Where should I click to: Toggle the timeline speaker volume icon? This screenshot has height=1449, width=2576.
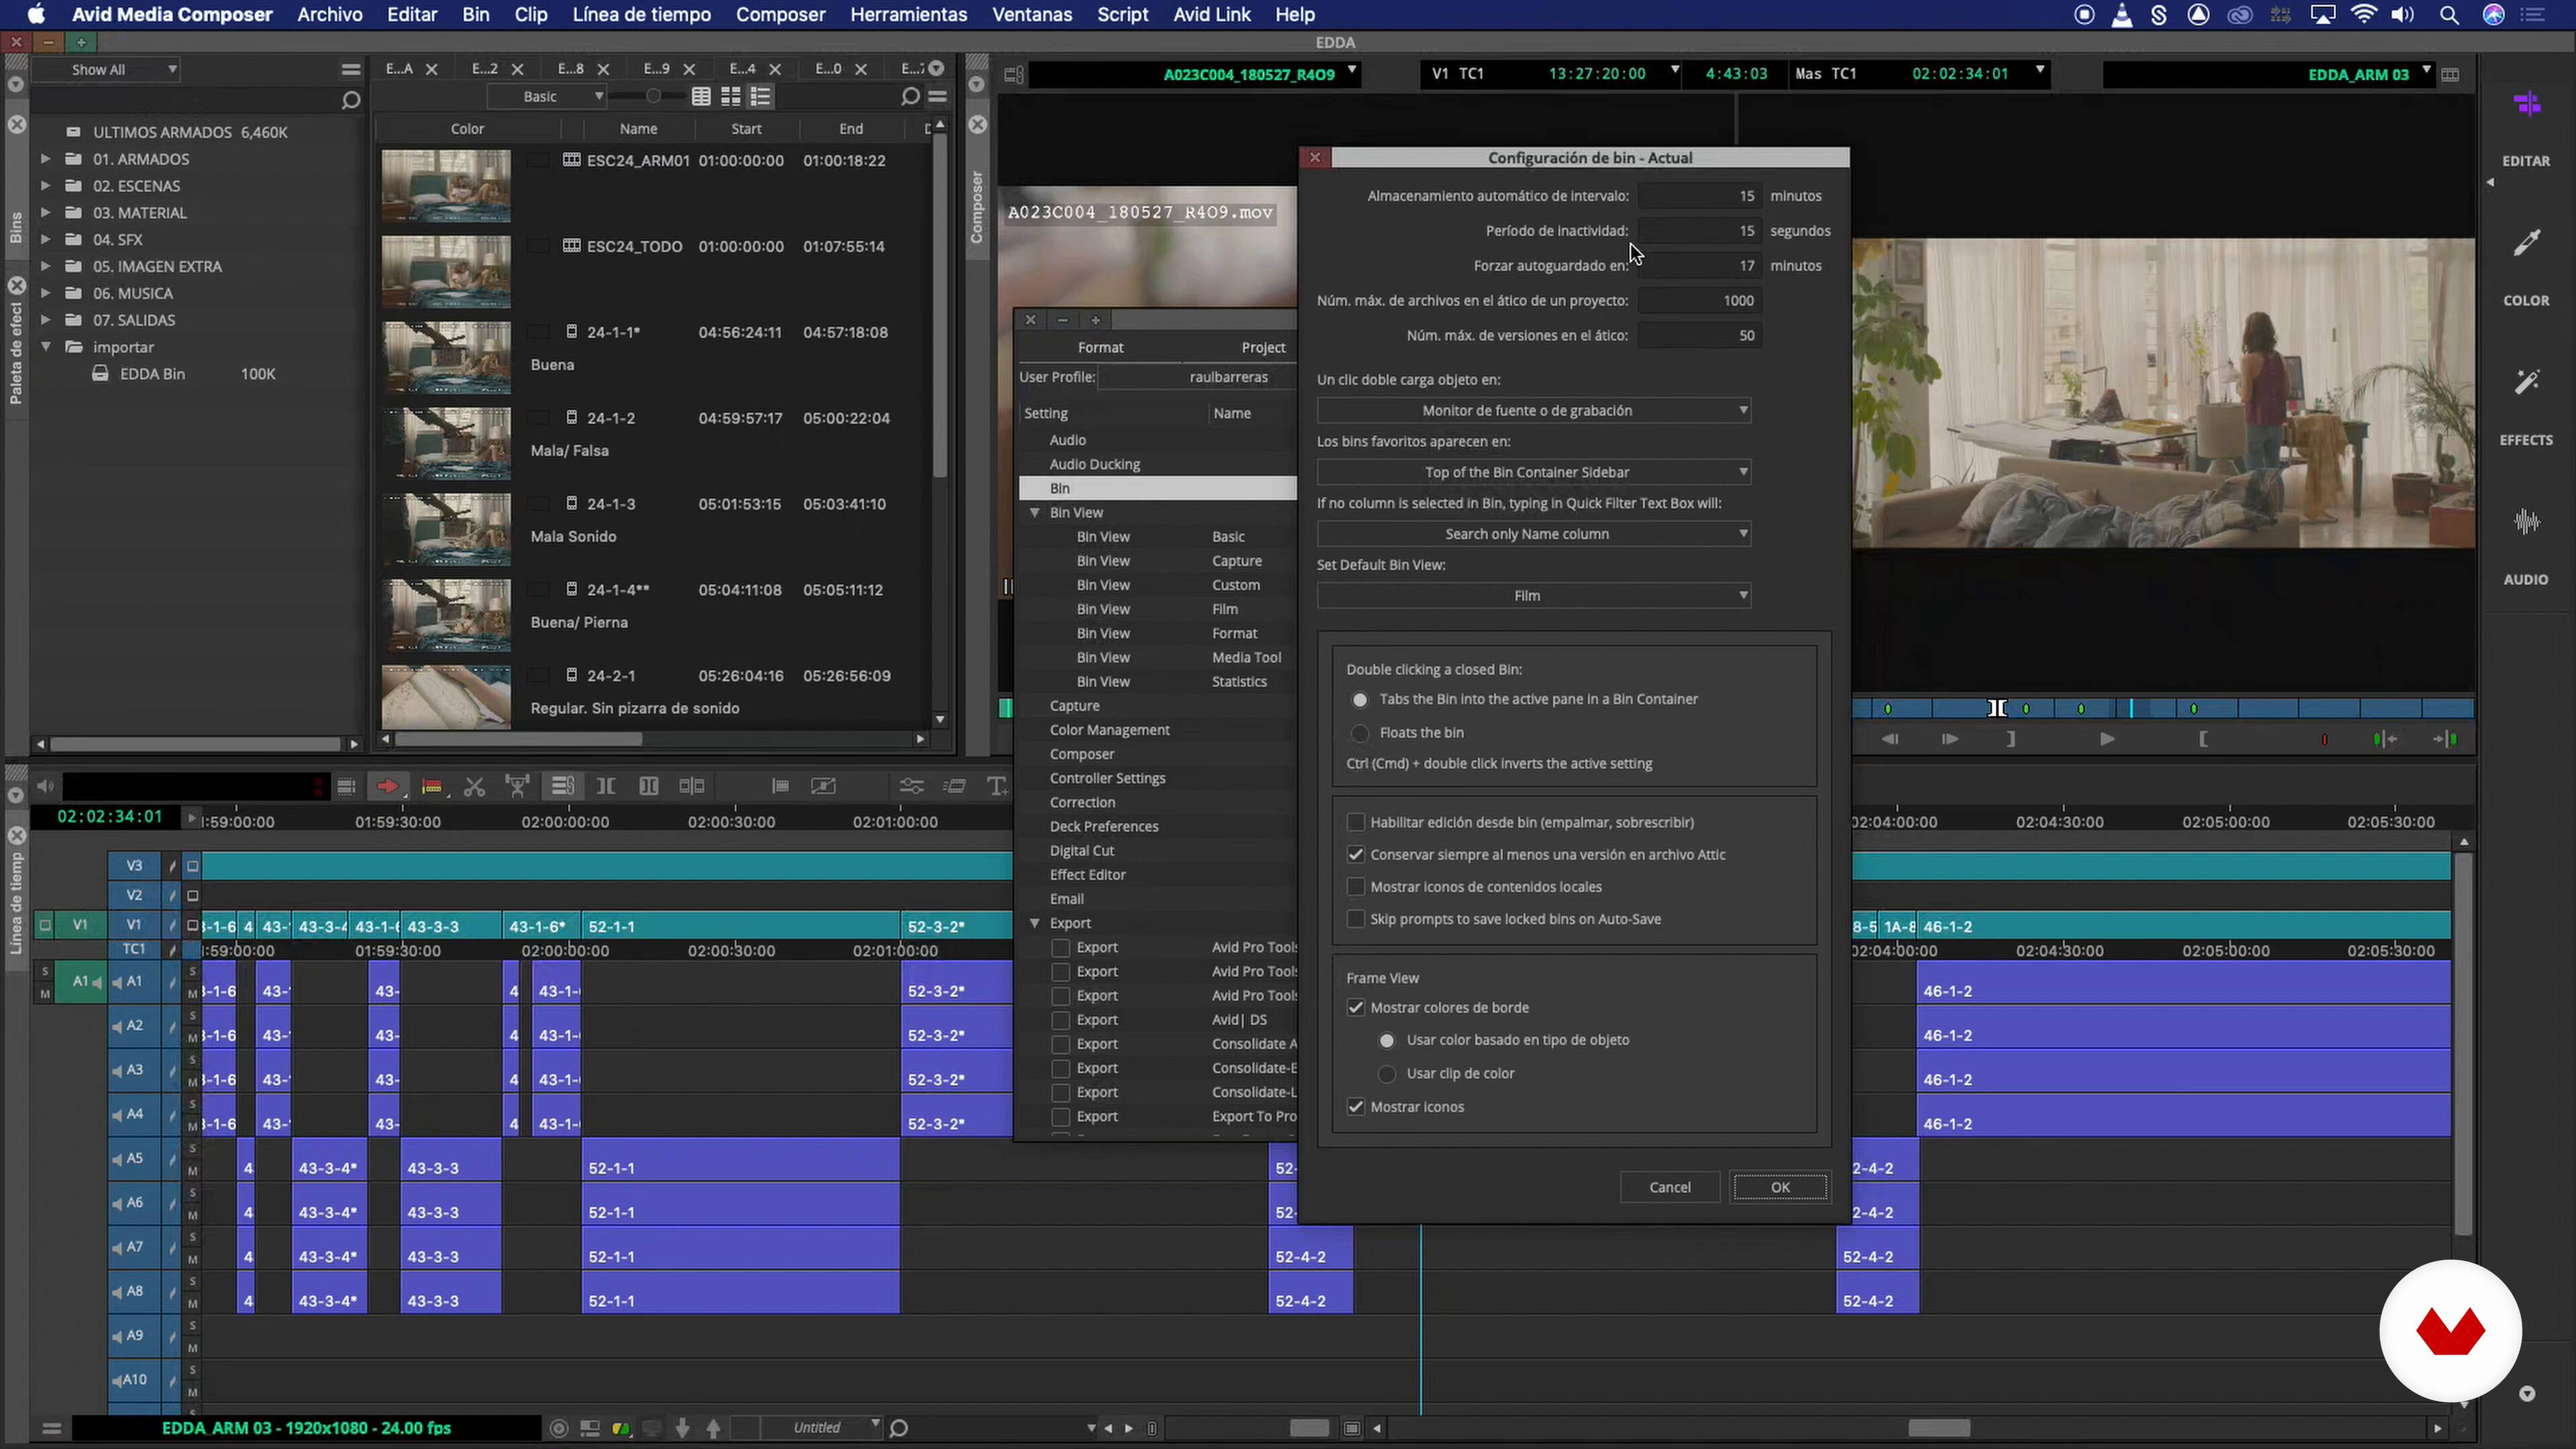(x=44, y=787)
